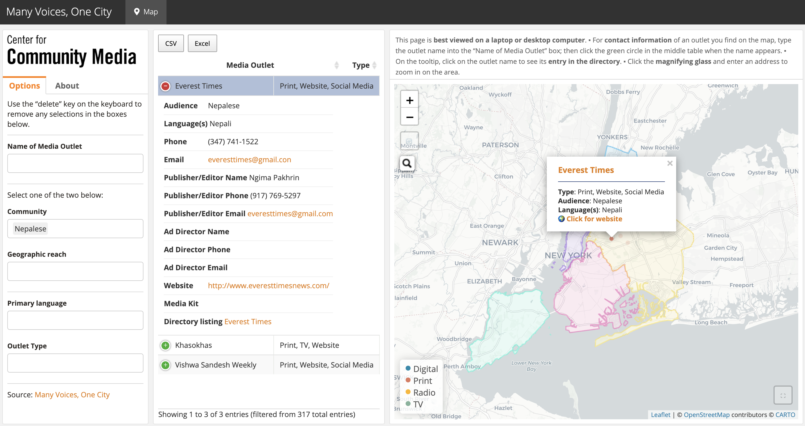
Task: Click the TV legend green dot
Action: tap(408, 404)
